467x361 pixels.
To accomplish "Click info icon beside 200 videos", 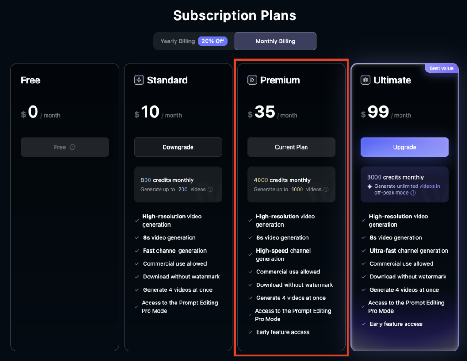I will tap(210, 189).
